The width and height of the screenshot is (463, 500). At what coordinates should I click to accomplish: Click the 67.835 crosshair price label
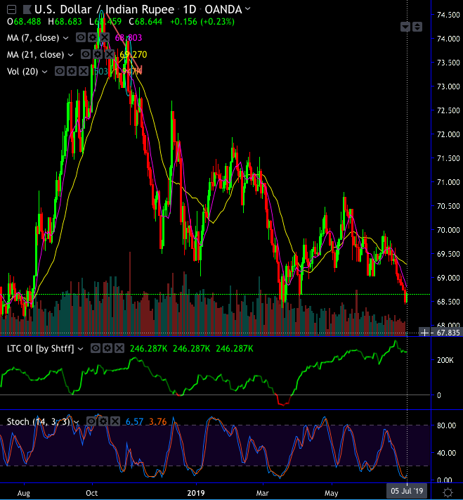pyautogui.click(x=448, y=333)
